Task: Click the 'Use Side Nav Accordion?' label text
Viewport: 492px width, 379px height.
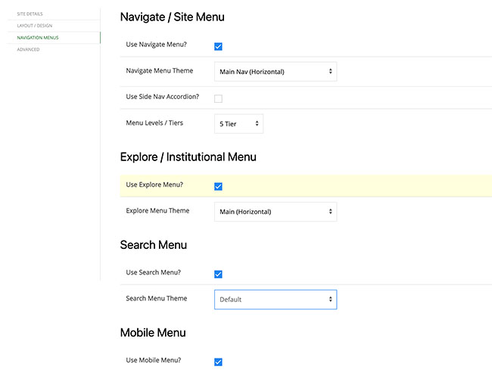Action: 163,97
